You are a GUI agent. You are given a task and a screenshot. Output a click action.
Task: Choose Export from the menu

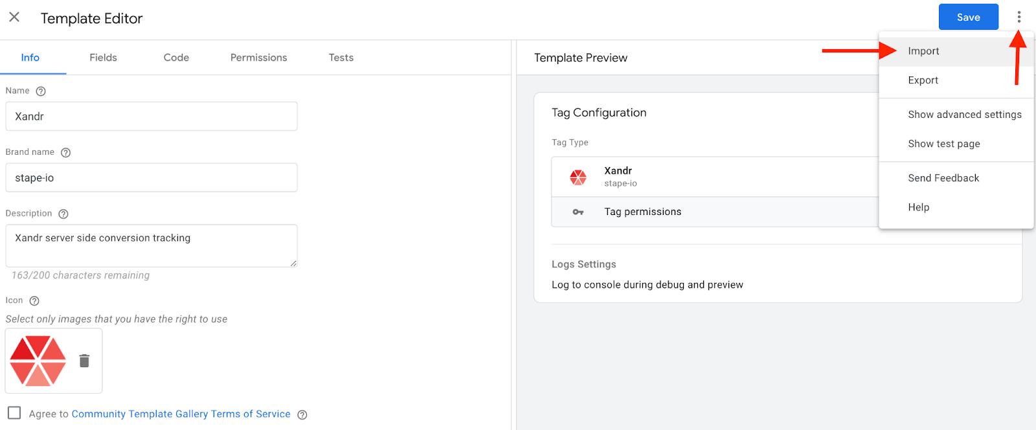tap(956, 80)
